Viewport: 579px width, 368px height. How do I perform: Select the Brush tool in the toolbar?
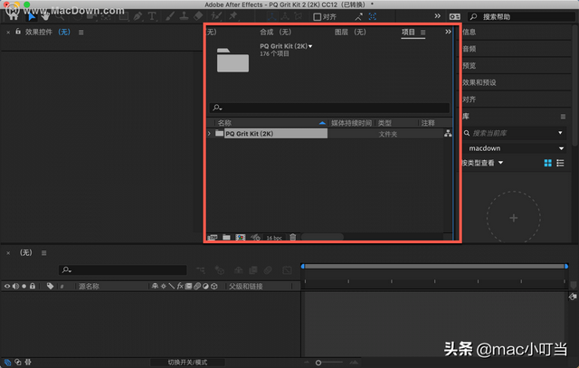click(170, 16)
